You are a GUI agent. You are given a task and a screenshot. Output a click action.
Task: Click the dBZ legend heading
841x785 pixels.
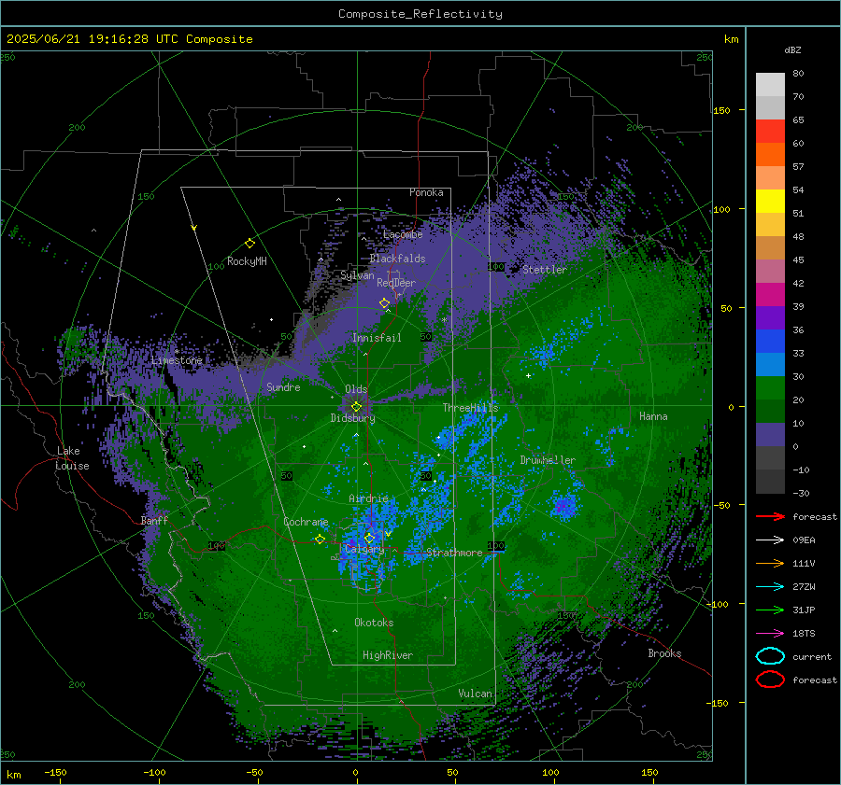tap(792, 49)
